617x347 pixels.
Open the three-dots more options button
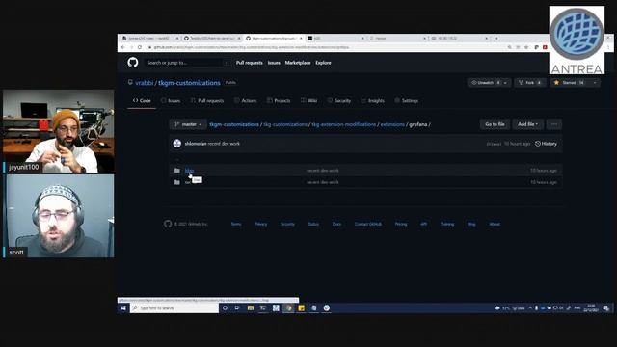(x=554, y=124)
